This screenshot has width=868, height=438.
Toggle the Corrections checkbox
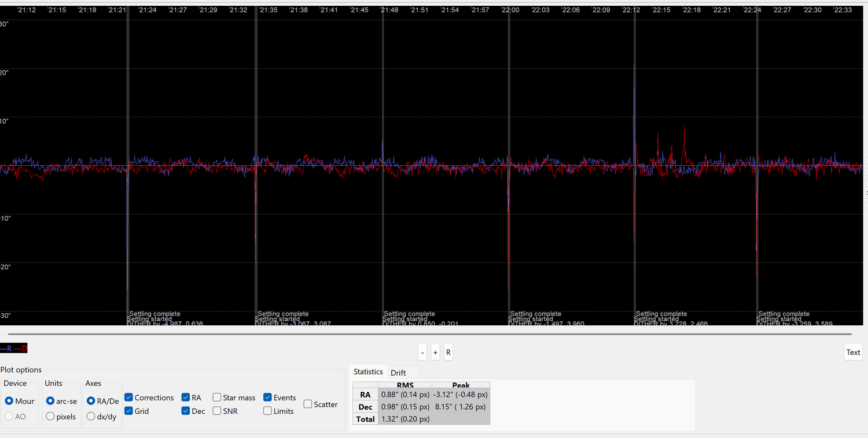point(129,398)
